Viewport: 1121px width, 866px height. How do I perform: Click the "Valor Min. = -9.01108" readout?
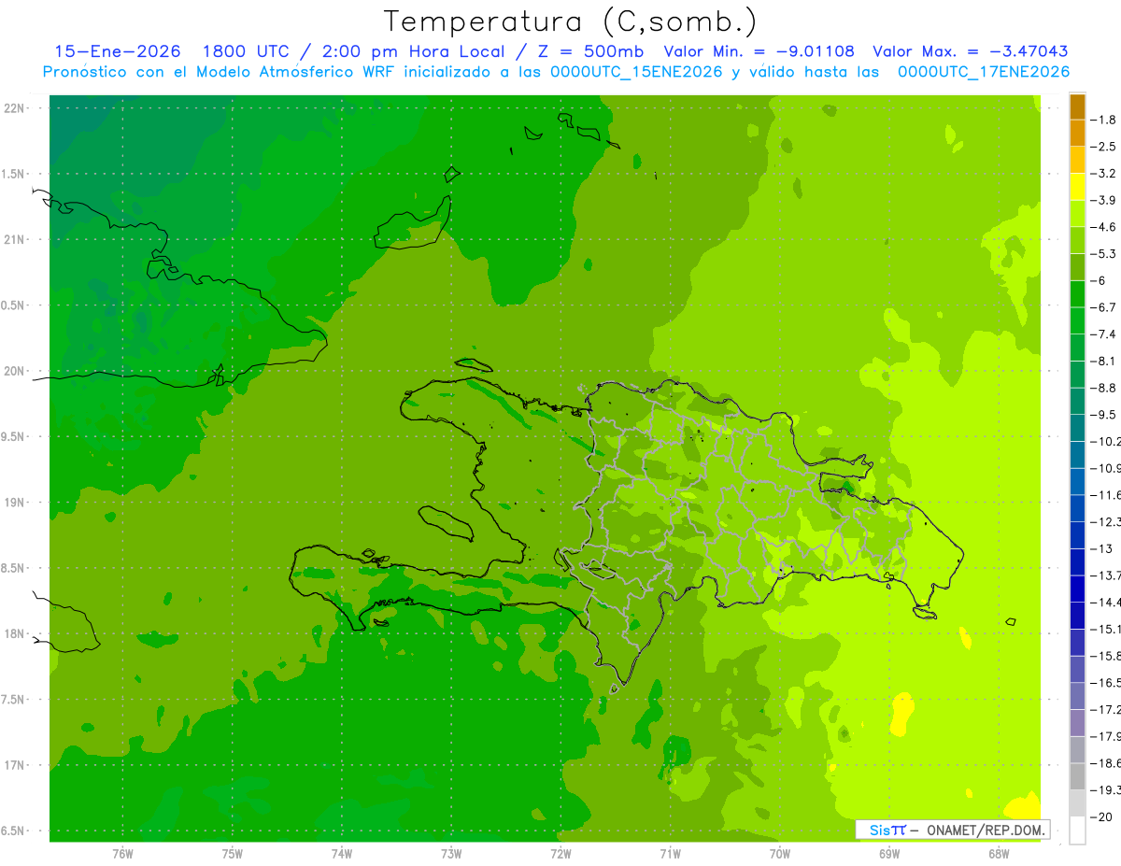tap(759, 51)
